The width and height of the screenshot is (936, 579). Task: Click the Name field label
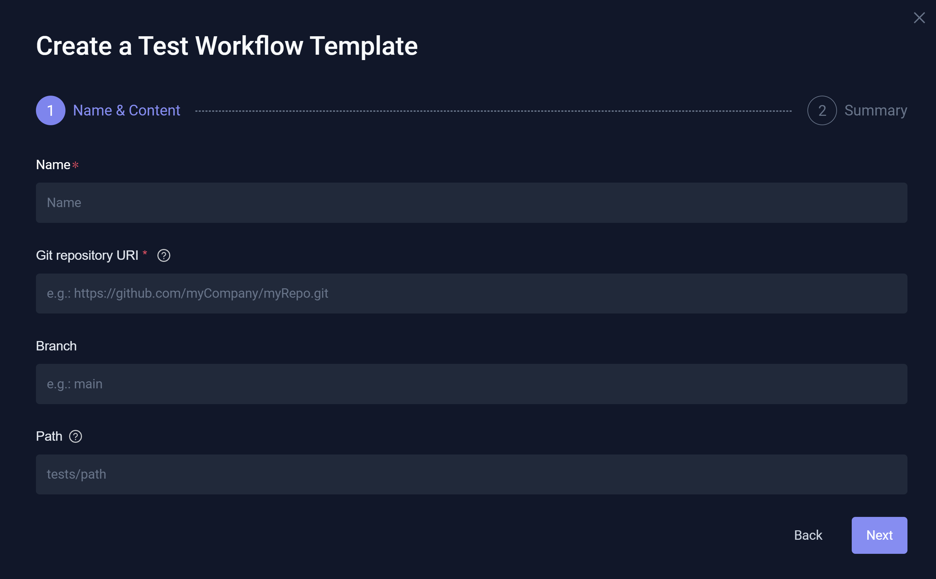pos(54,165)
